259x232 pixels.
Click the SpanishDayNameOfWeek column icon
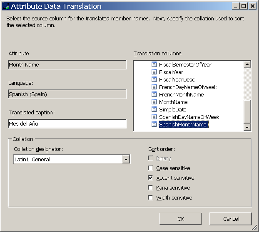(154, 117)
